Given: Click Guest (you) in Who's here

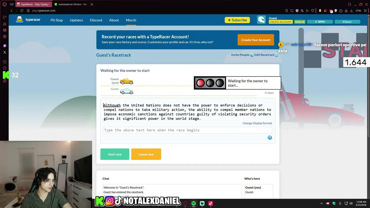Looking at the screenshot, I should point(253,187).
